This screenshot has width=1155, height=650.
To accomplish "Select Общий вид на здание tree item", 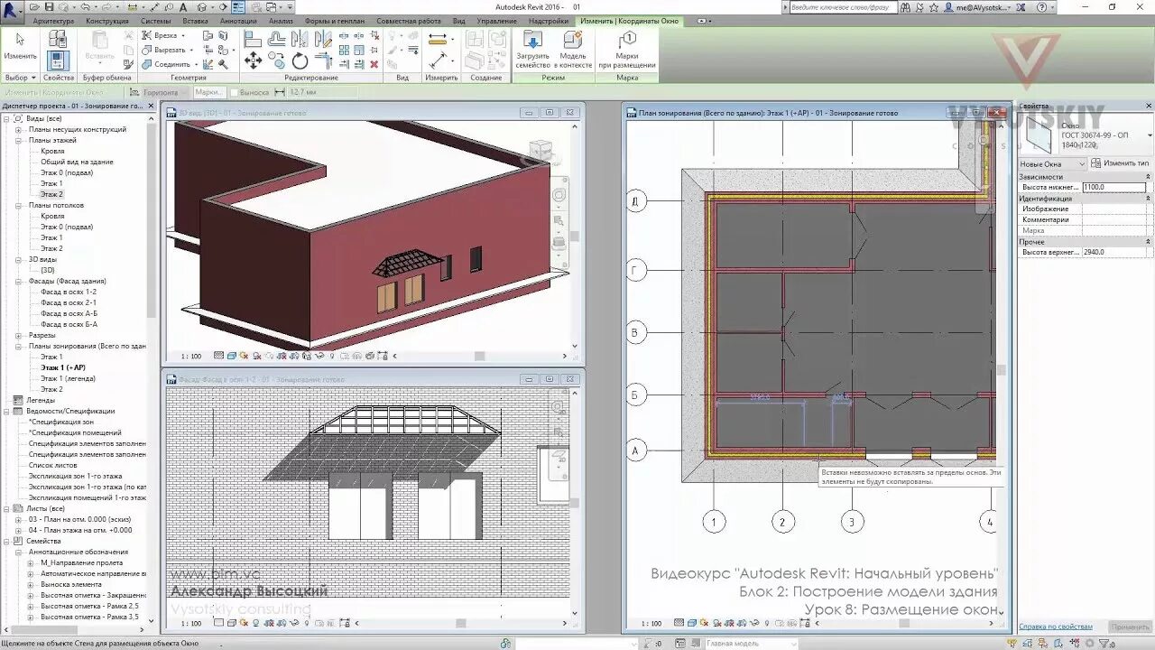I will pos(77,162).
